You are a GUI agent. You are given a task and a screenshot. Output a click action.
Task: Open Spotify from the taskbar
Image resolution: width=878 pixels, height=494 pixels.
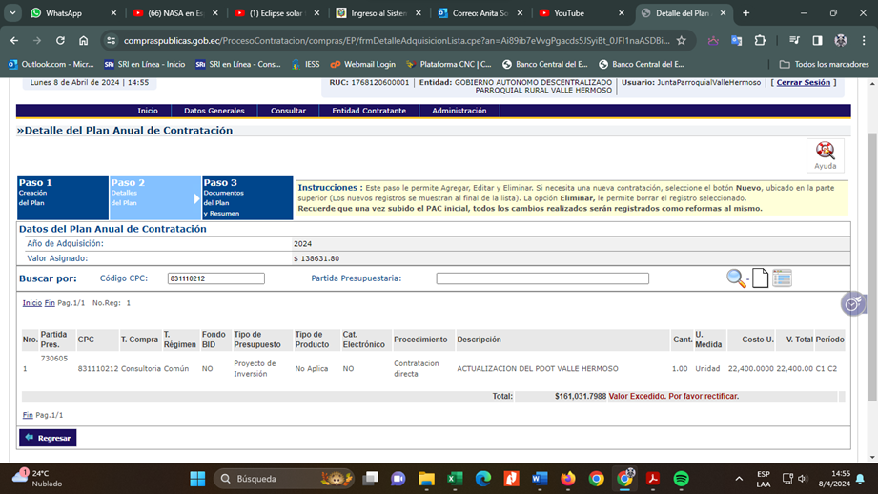coord(681,479)
